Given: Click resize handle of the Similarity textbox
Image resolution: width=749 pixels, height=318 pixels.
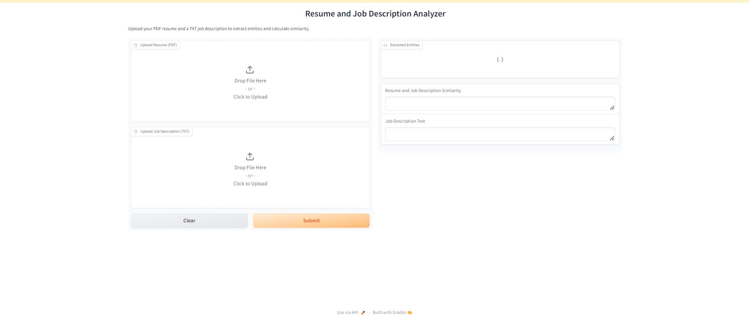Looking at the screenshot, I should click(612, 108).
